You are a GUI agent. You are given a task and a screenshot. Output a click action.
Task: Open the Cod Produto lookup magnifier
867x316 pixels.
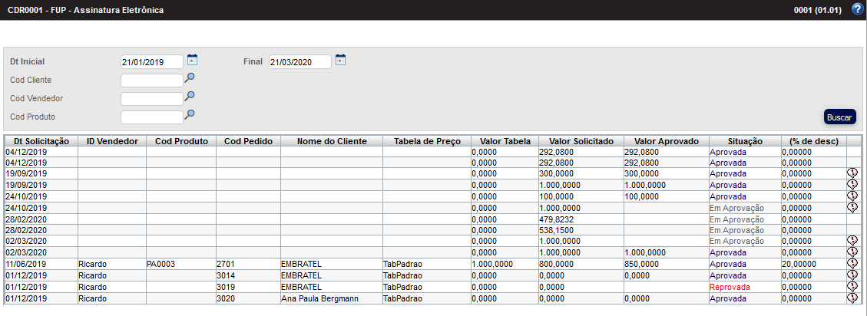click(x=190, y=115)
